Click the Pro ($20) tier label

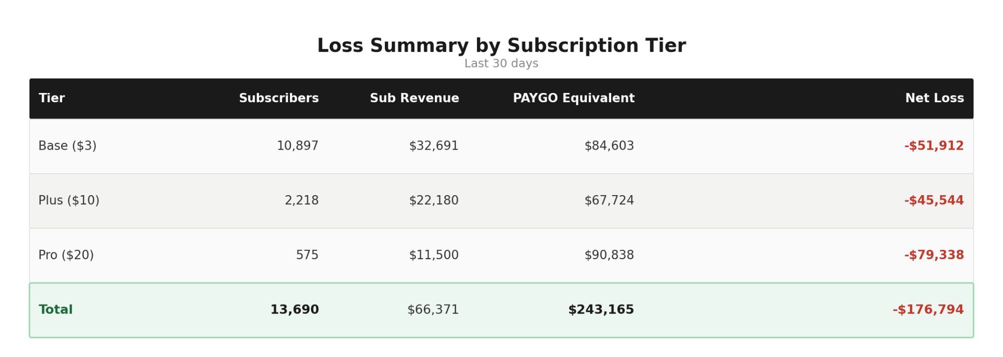[66, 255]
